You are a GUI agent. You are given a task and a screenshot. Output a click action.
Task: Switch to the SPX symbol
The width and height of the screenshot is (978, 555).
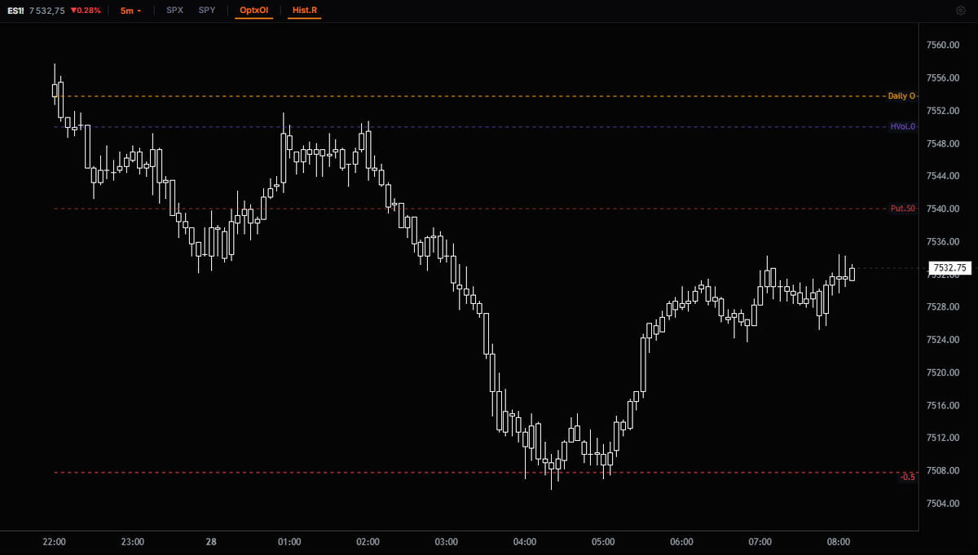(x=174, y=11)
